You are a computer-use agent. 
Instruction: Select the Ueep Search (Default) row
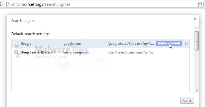point(100,52)
